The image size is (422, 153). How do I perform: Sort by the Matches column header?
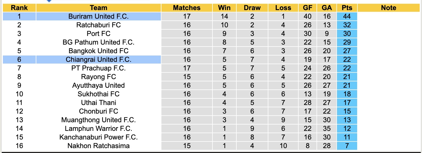187,8
